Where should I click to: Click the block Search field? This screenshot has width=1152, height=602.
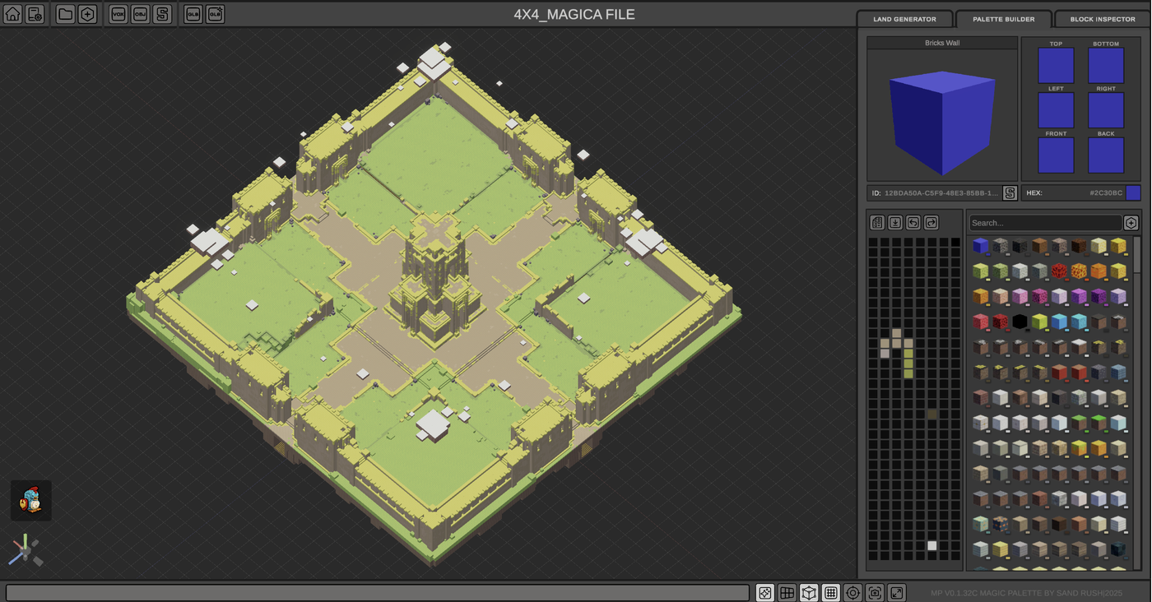(x=1045, y=223)
